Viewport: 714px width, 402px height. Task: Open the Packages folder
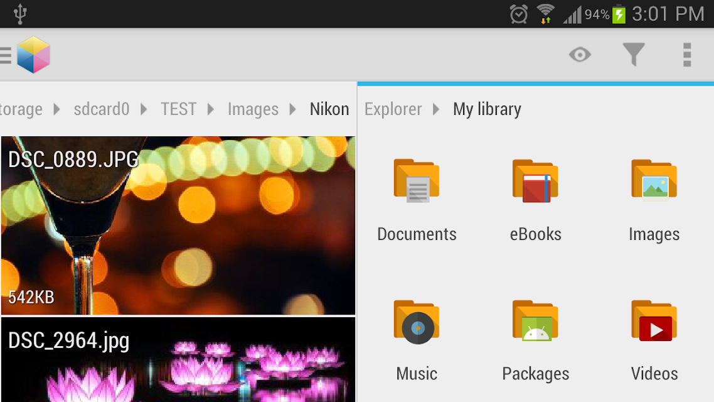point(536,340)
